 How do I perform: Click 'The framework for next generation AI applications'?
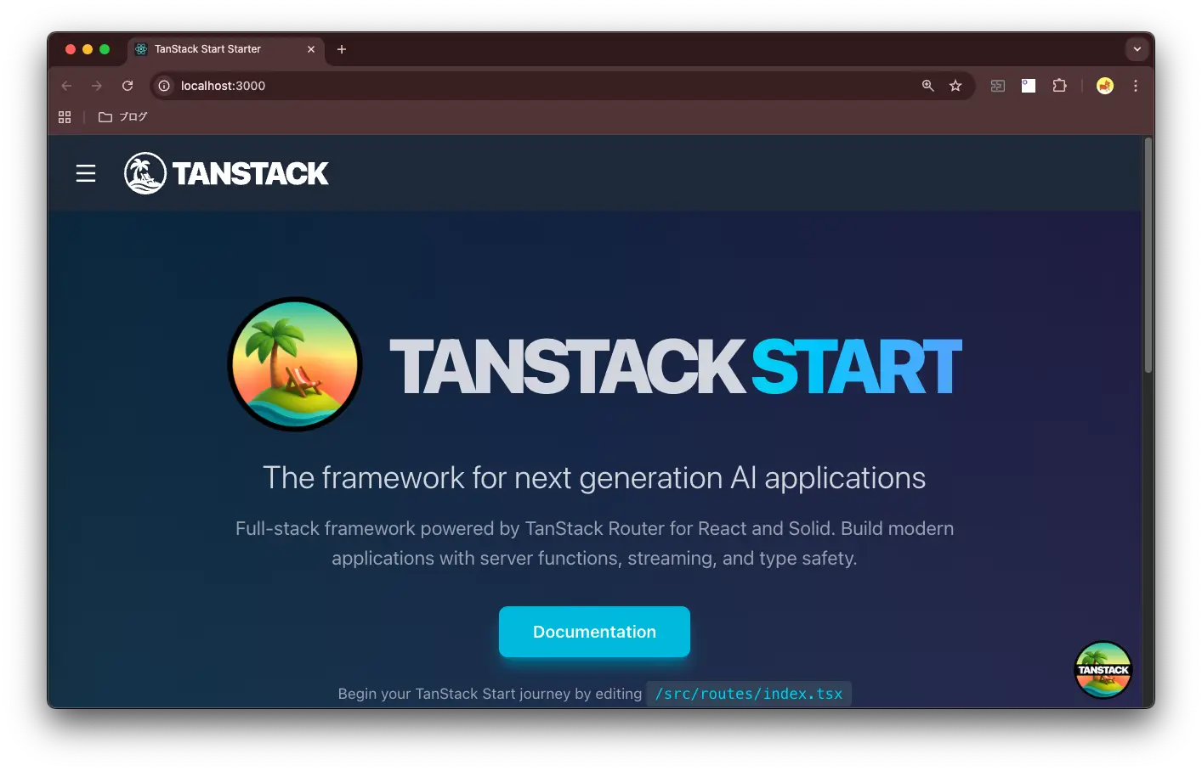click(x=594, y=478)
